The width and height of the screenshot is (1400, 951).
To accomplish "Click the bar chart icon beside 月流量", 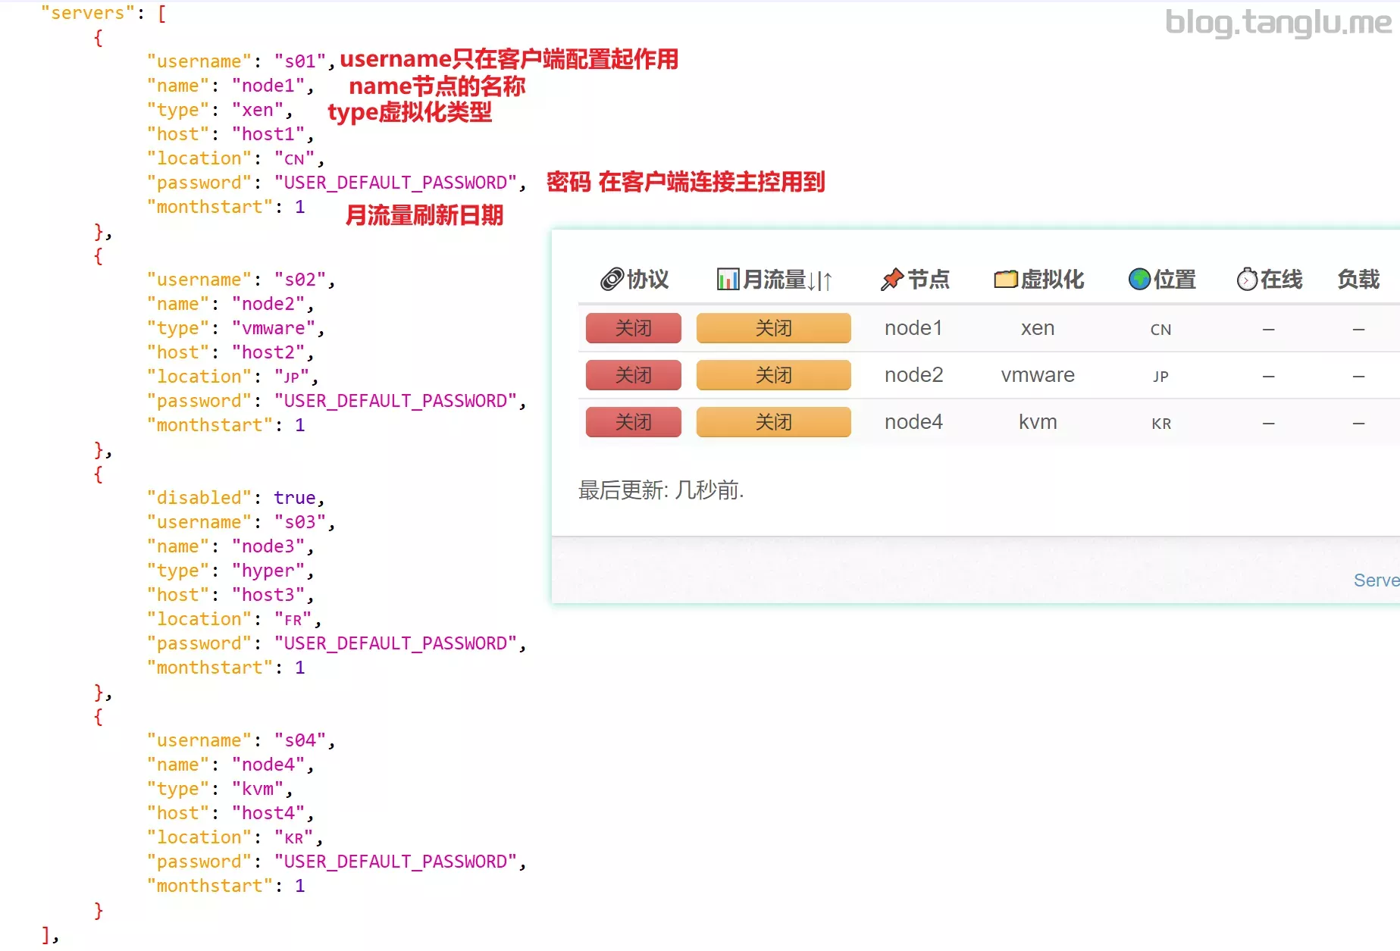I will pos(728,280).
